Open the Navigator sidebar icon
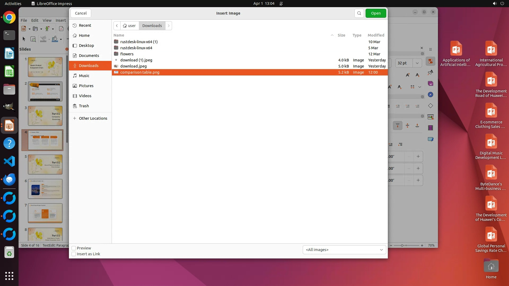The width and height of the screenshot is (509, 286). pos(431,95)
